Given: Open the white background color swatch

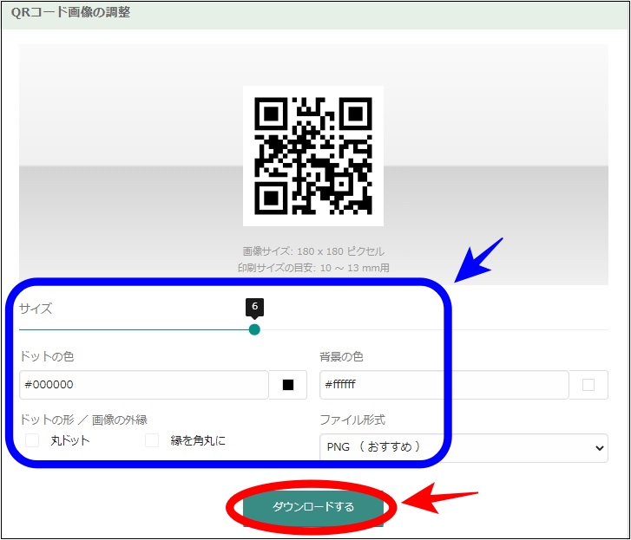Looking at the screenshot, I should tap(588, 385).
